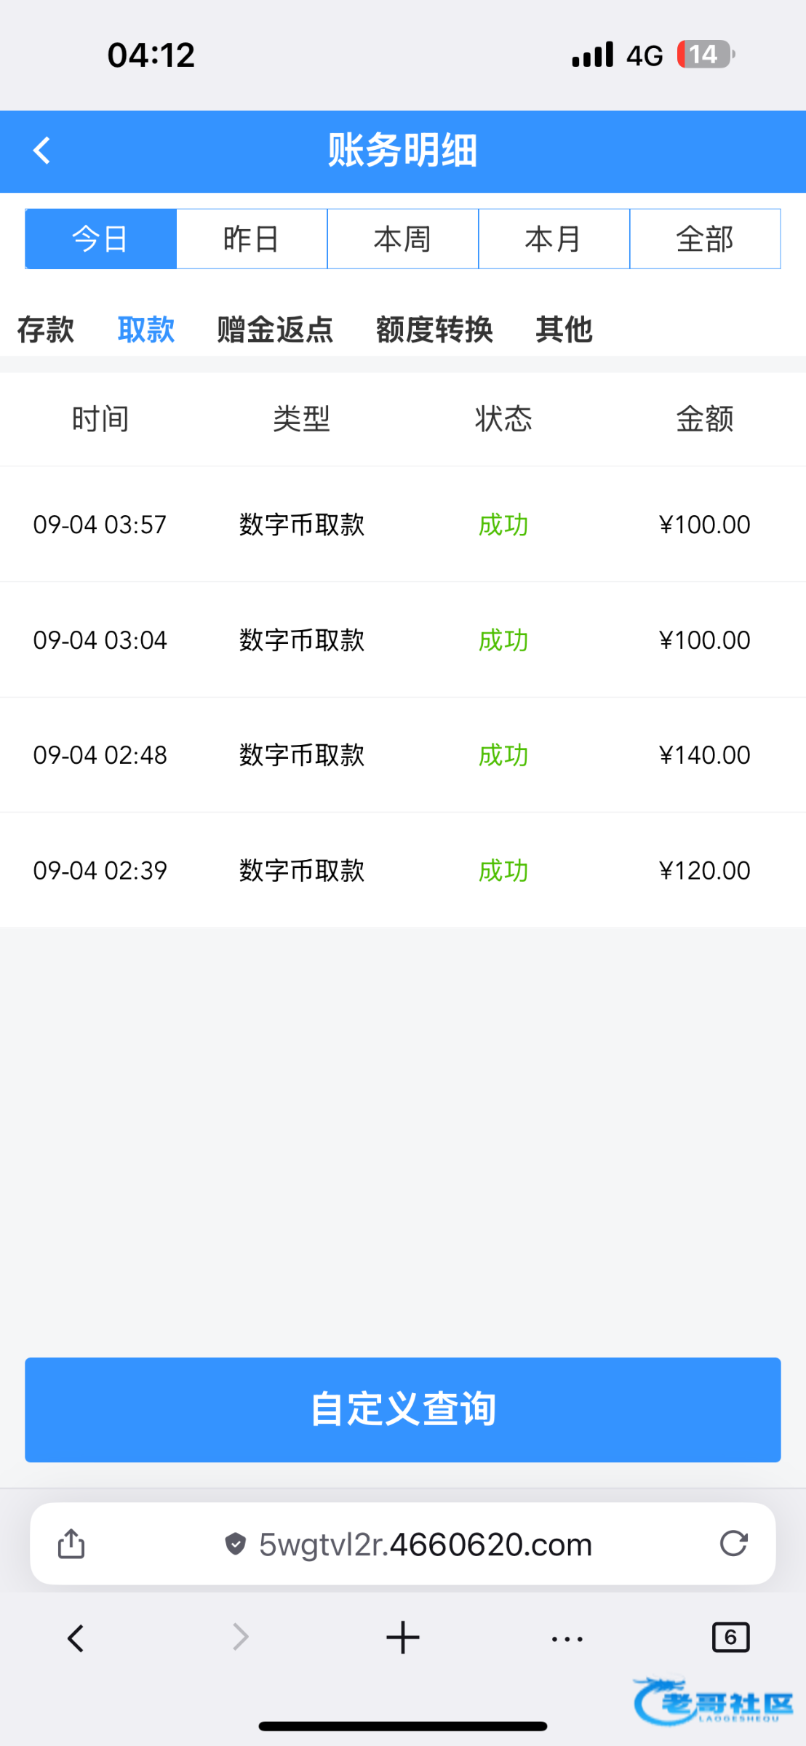Screen dimensions: 806x1746
Task: Go back with the browser back arrow
Action: tap(76, 1638)
